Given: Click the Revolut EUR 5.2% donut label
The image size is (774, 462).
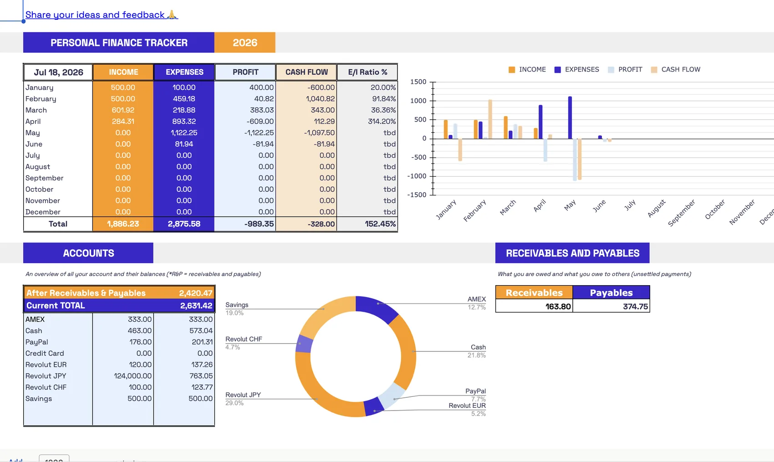Looking at the screenshot, I should point(467,409).
